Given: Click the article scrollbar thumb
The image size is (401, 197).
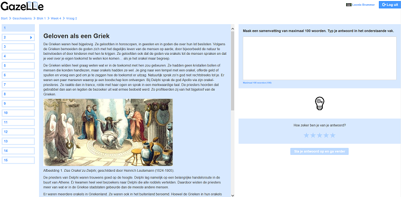Looking at the screenshot, I should [x=233, y=71].
